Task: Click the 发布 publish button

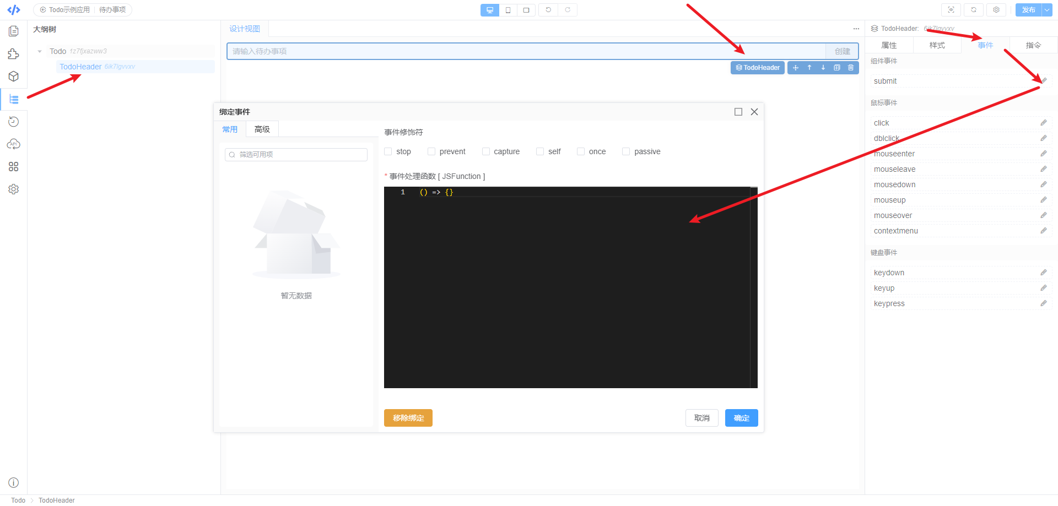Action: click(1028, 10)
